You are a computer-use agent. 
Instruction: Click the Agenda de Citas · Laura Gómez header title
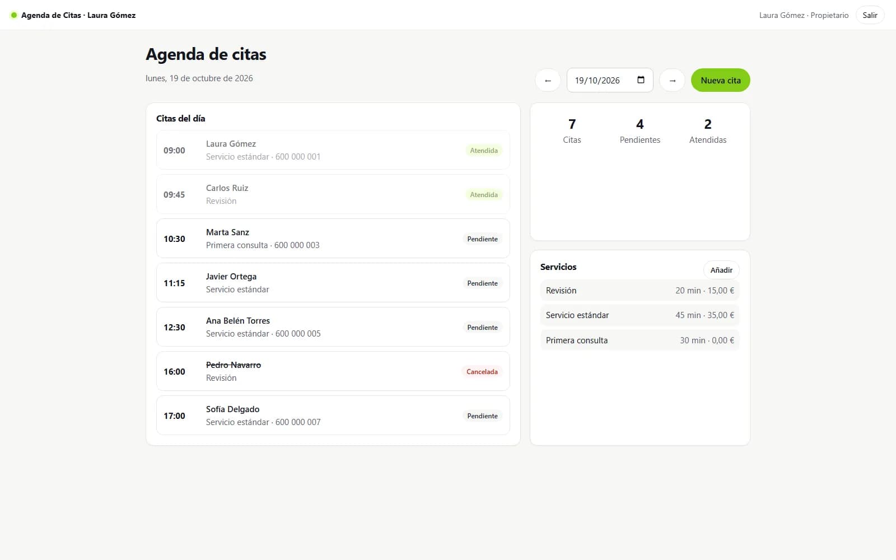pos(78,15)
